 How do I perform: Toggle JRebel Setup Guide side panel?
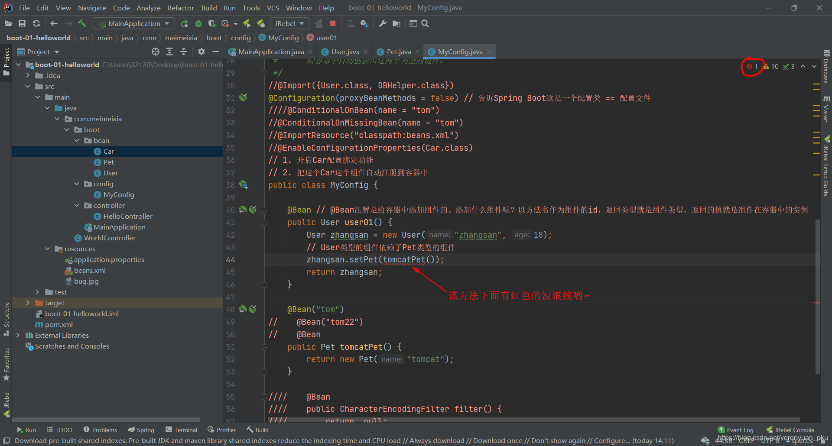[x=826, y=166]
